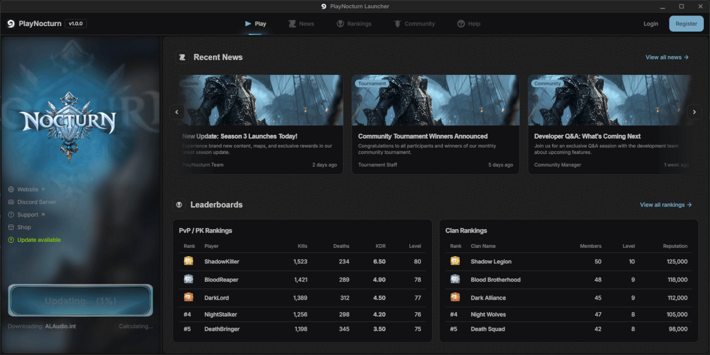Click the Reputation column header

pos(675,246)
